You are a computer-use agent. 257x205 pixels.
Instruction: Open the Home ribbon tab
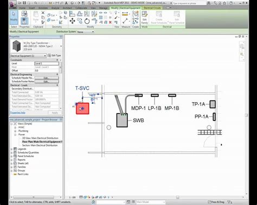coord(22,8)
